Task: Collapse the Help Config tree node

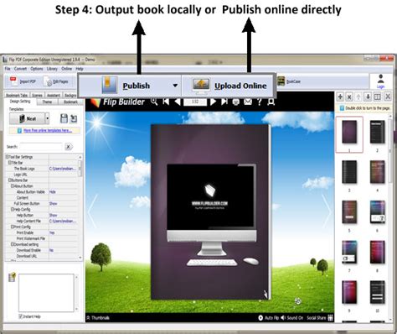Action: click(x=12, y=209)
